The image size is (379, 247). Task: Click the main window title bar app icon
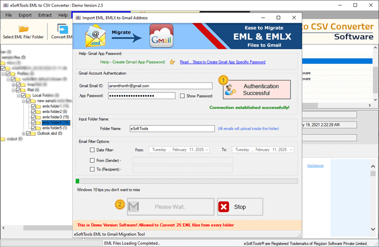tap(6, 5)
